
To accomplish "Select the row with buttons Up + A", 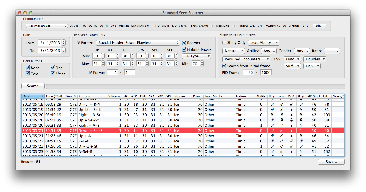I will (x=183, y=136).
